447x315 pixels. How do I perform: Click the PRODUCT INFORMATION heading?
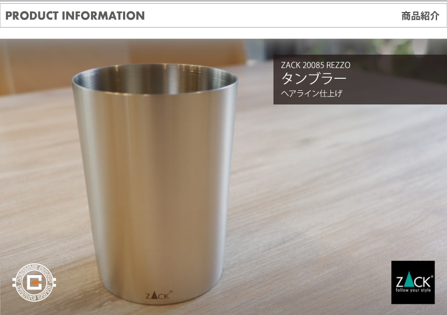point(75,16)
